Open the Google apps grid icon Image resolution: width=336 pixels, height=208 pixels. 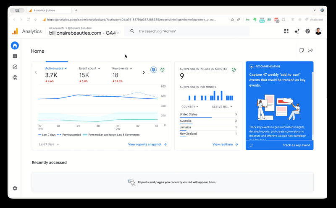tap(286, 31)
